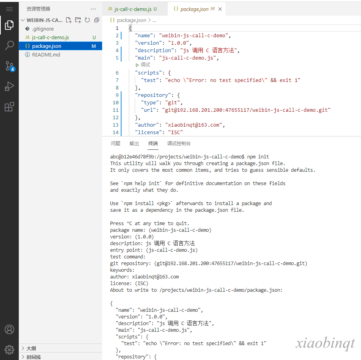
Task: Click the breadcrumb ellipsis after package.json
Action: tap(154, 20)
